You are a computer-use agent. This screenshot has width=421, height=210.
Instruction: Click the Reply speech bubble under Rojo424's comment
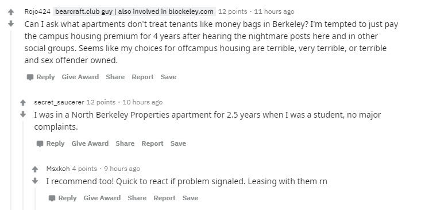30,77
